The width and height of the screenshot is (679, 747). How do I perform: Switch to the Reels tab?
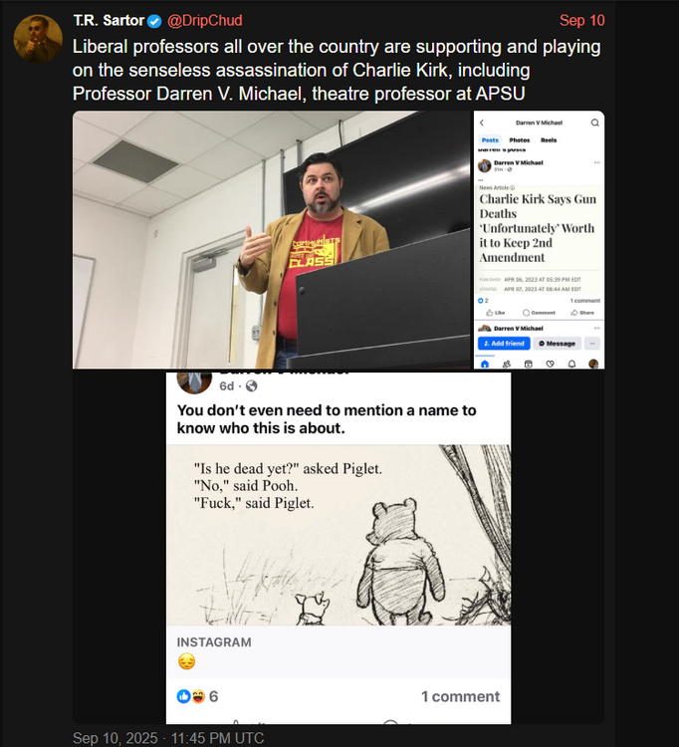549,140
